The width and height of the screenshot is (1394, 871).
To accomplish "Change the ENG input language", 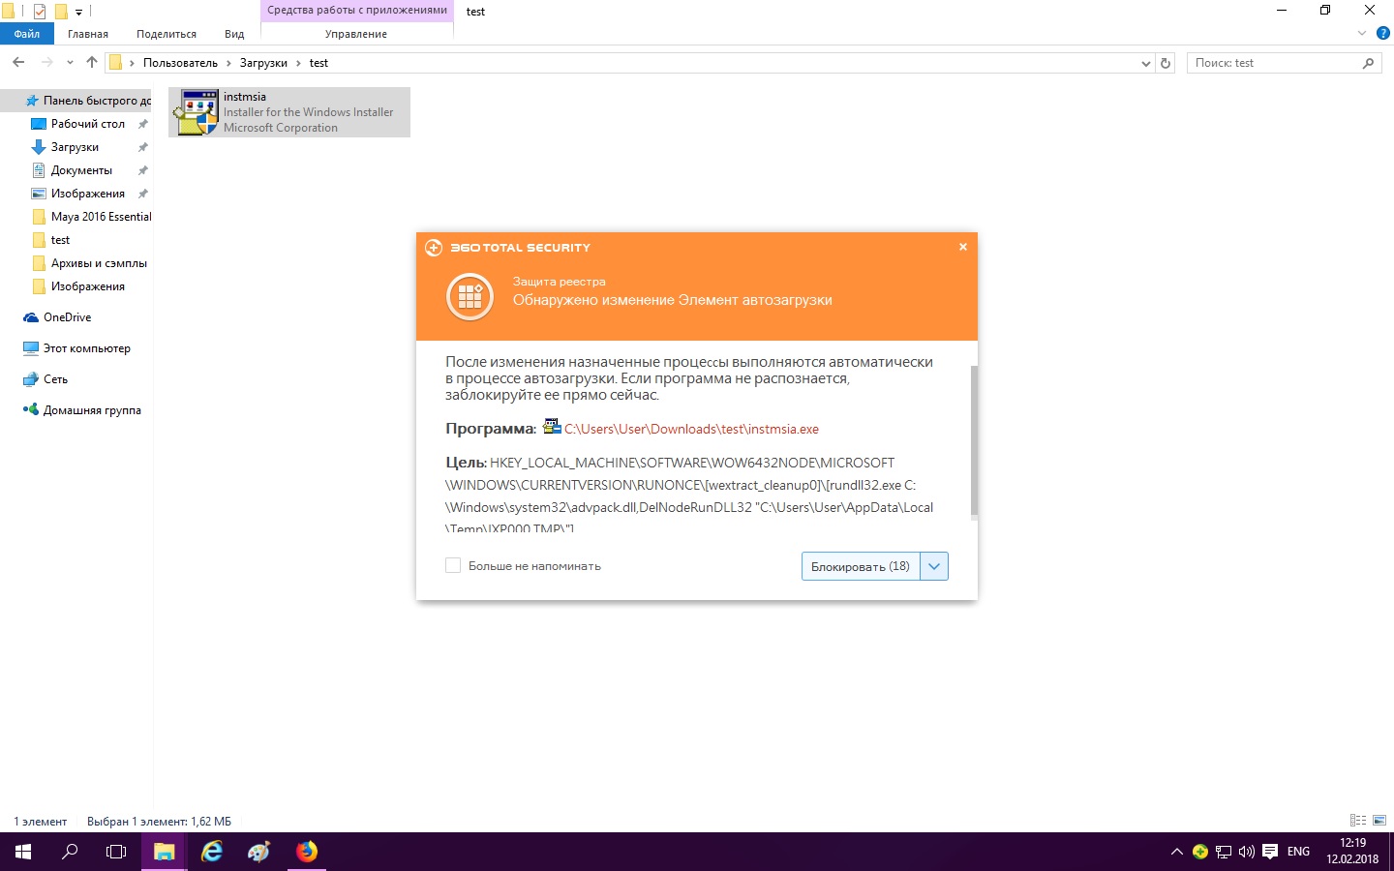I will 1299,852.
